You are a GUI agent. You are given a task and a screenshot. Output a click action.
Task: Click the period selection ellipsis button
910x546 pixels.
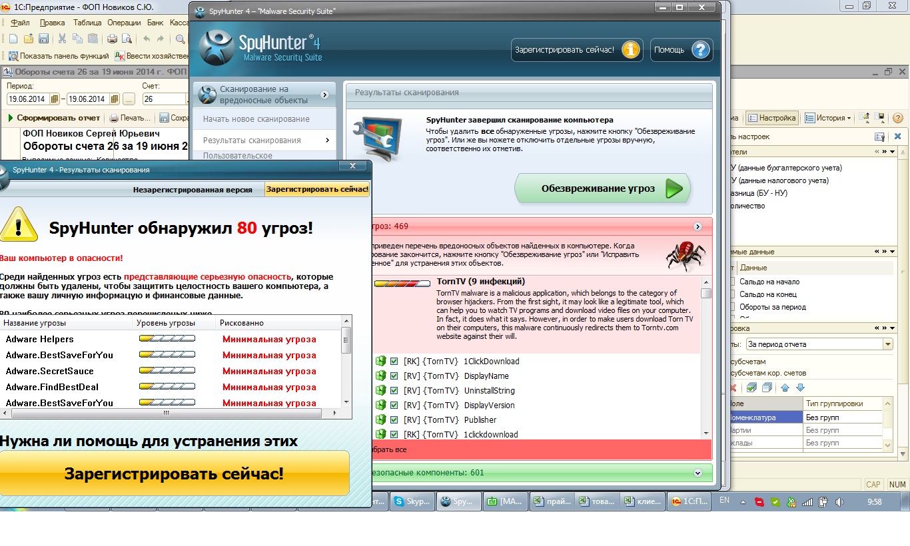(x=129, y=99)
